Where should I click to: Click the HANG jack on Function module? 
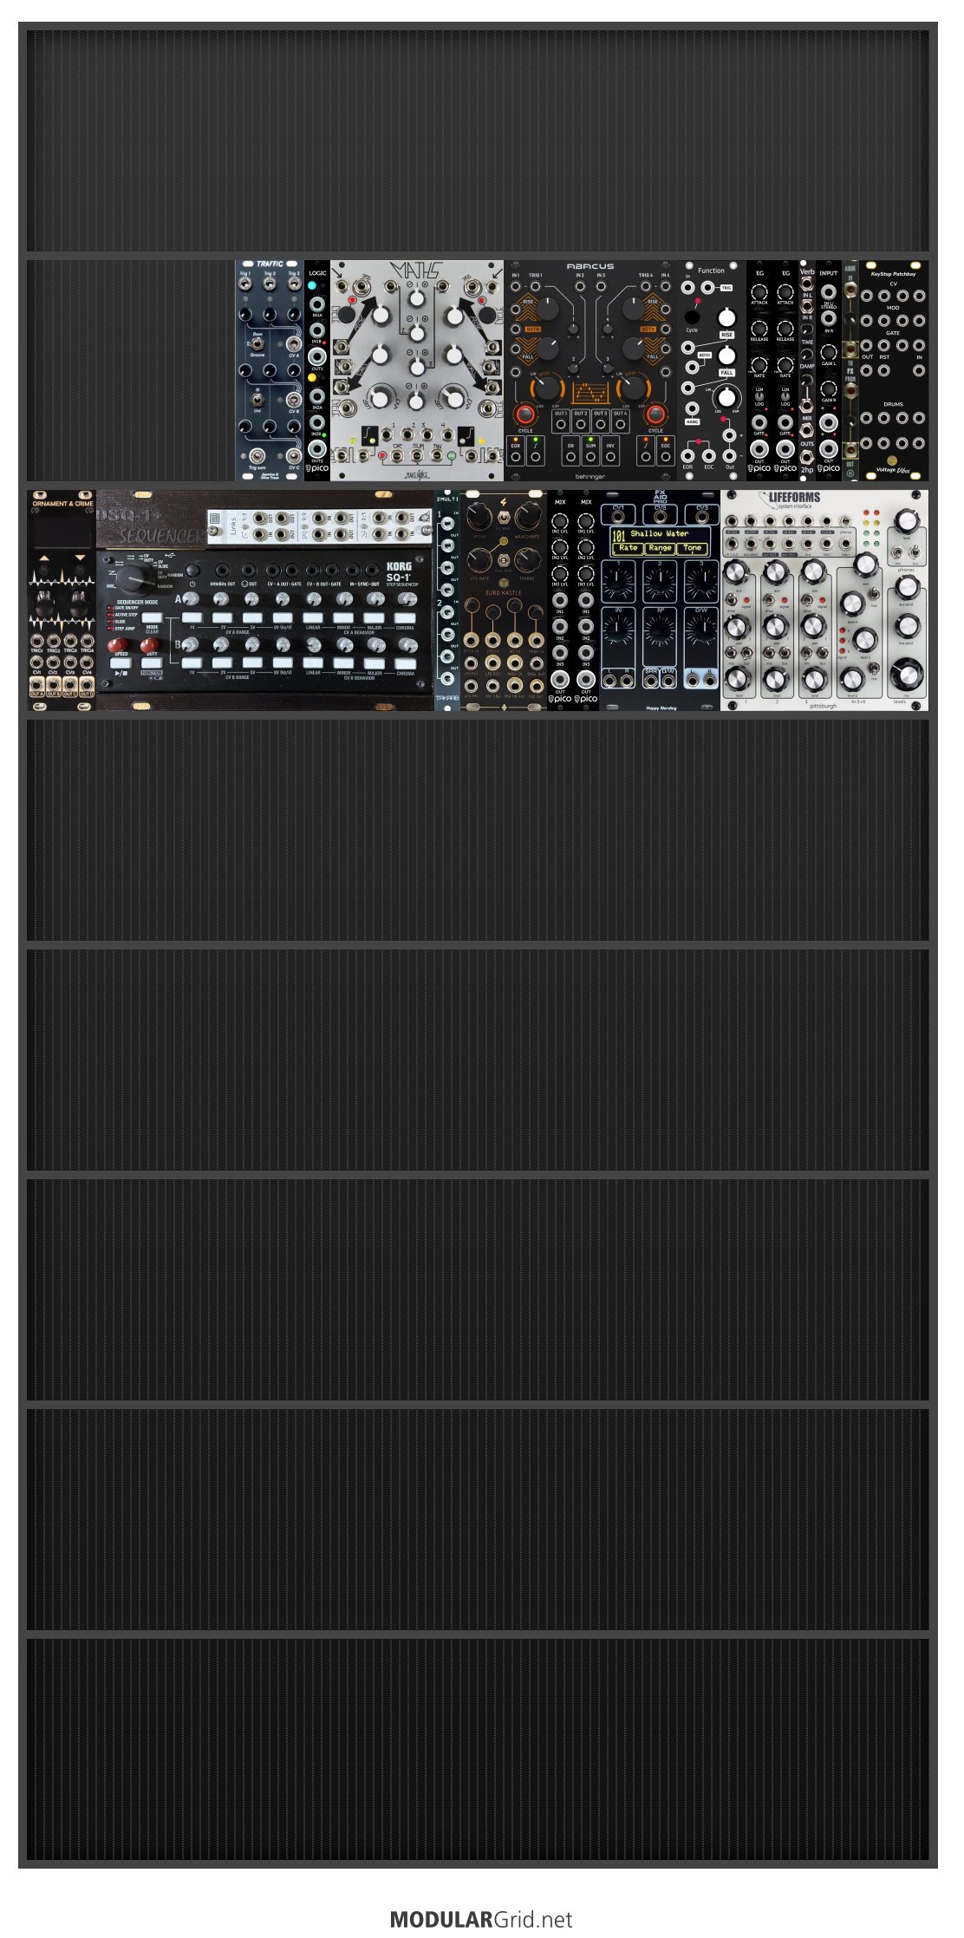coord(692,408)
